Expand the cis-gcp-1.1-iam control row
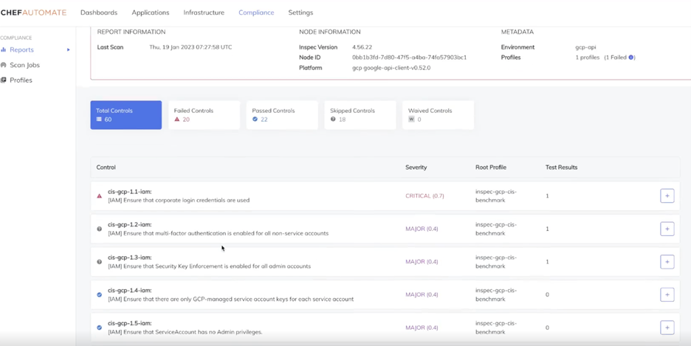 coord(667,196)
